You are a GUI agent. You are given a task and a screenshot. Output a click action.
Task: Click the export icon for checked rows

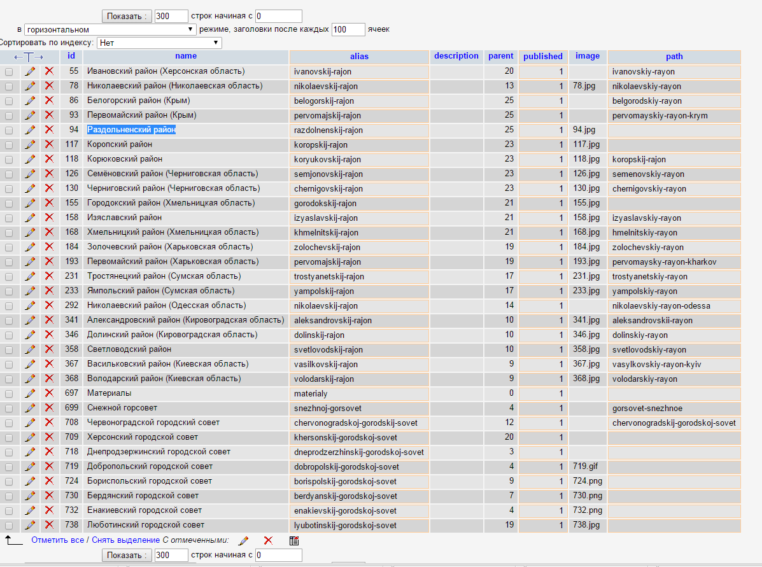tap(293, 540)
